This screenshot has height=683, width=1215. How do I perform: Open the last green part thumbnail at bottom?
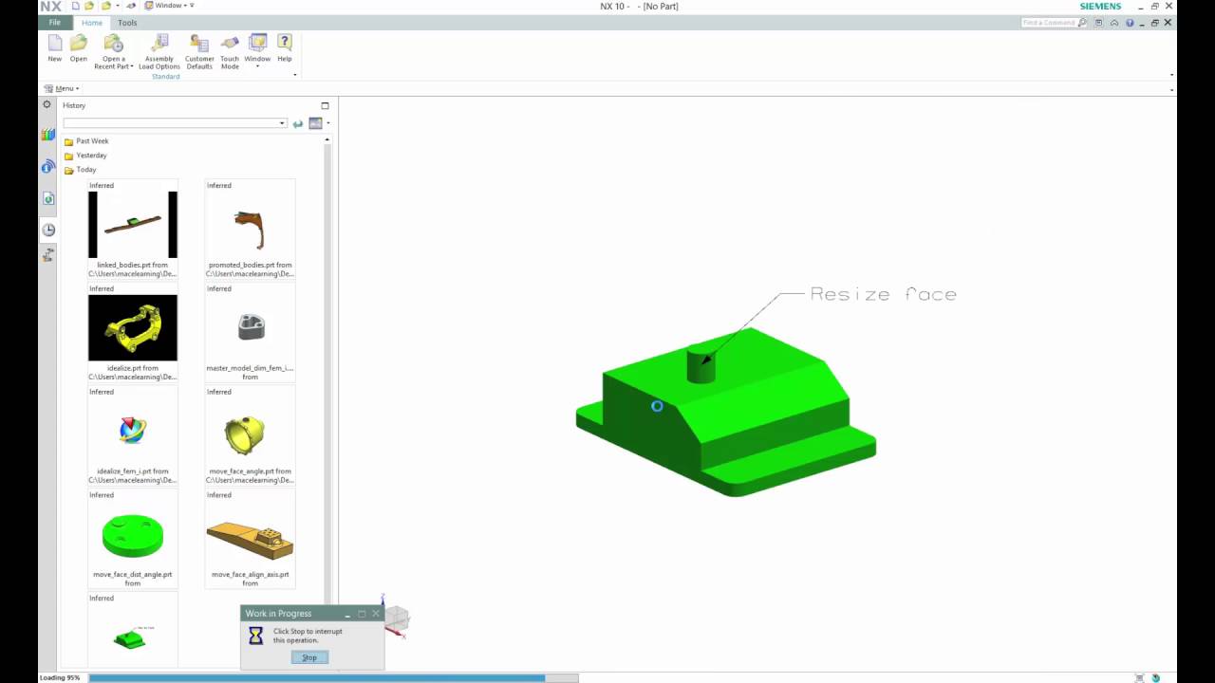click(133, 637)
